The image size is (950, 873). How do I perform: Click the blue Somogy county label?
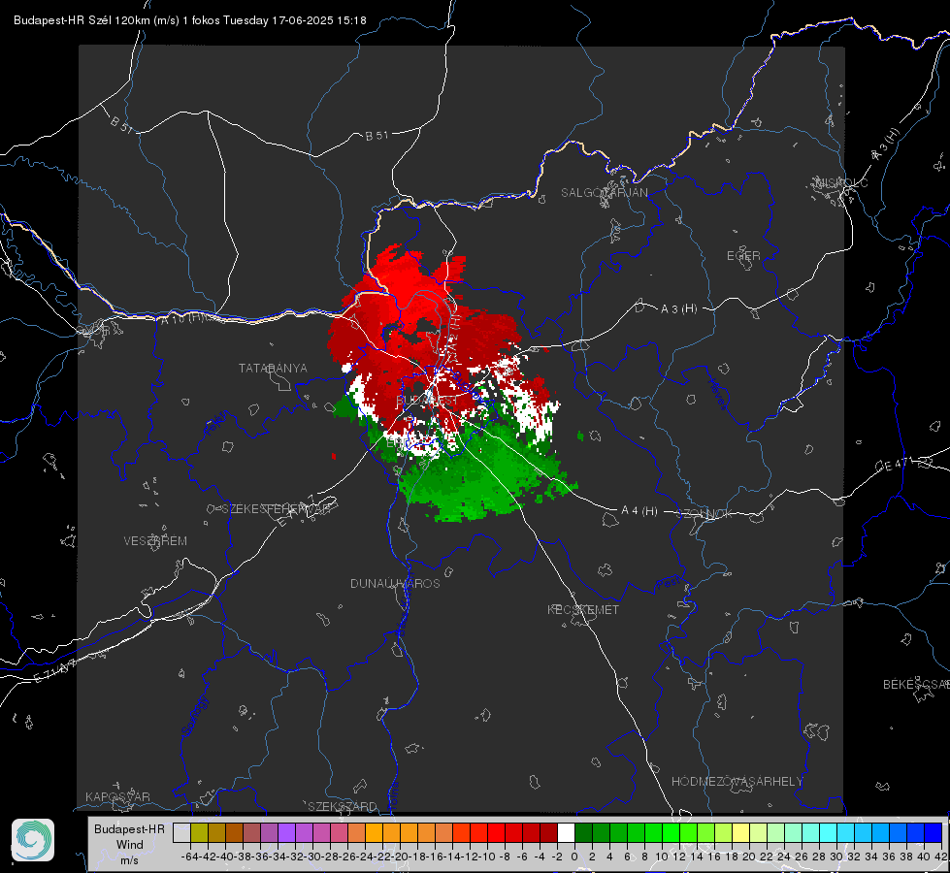point(194,717)
